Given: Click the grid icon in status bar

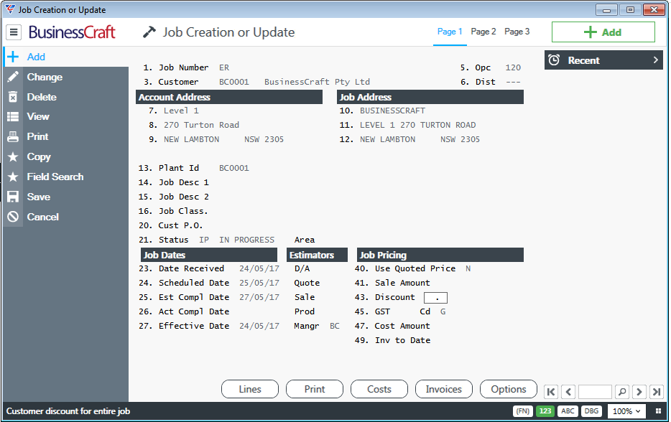Looking at the screenshot, I should [x=658, y=411].
